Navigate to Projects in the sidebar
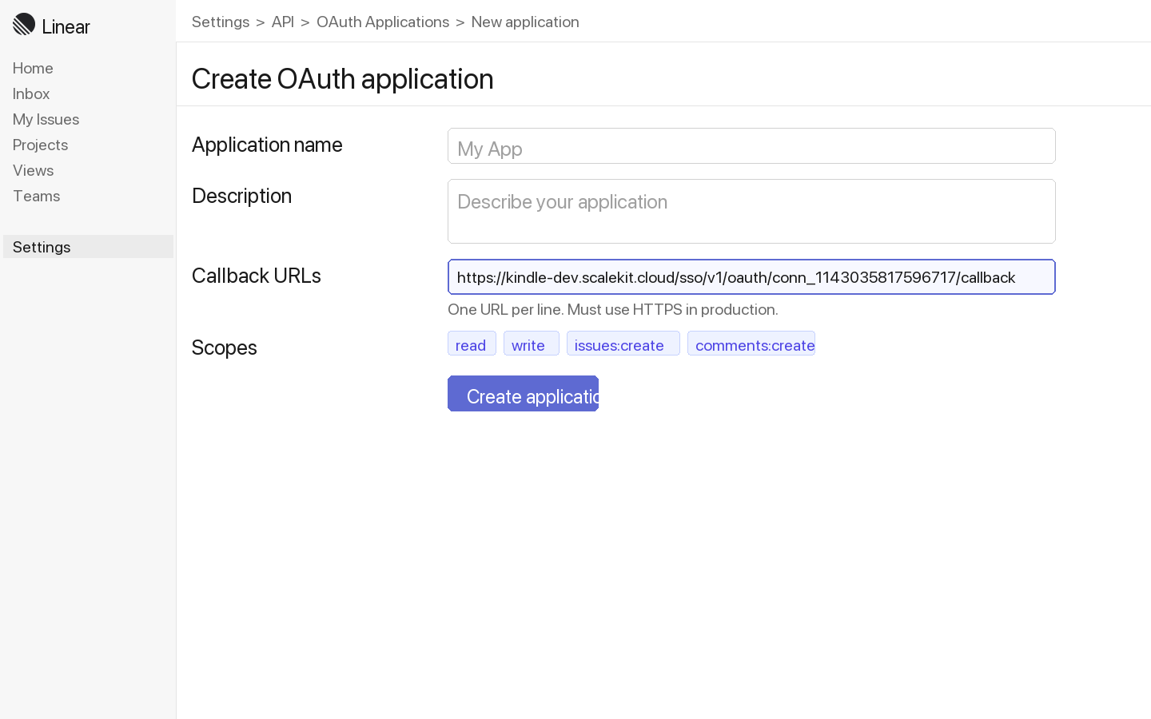The height and width of the screenshot is (719, 1151). [x=40, y=145]
